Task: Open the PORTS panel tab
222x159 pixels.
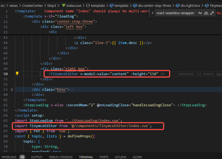Action: click(x=104, y=157)
